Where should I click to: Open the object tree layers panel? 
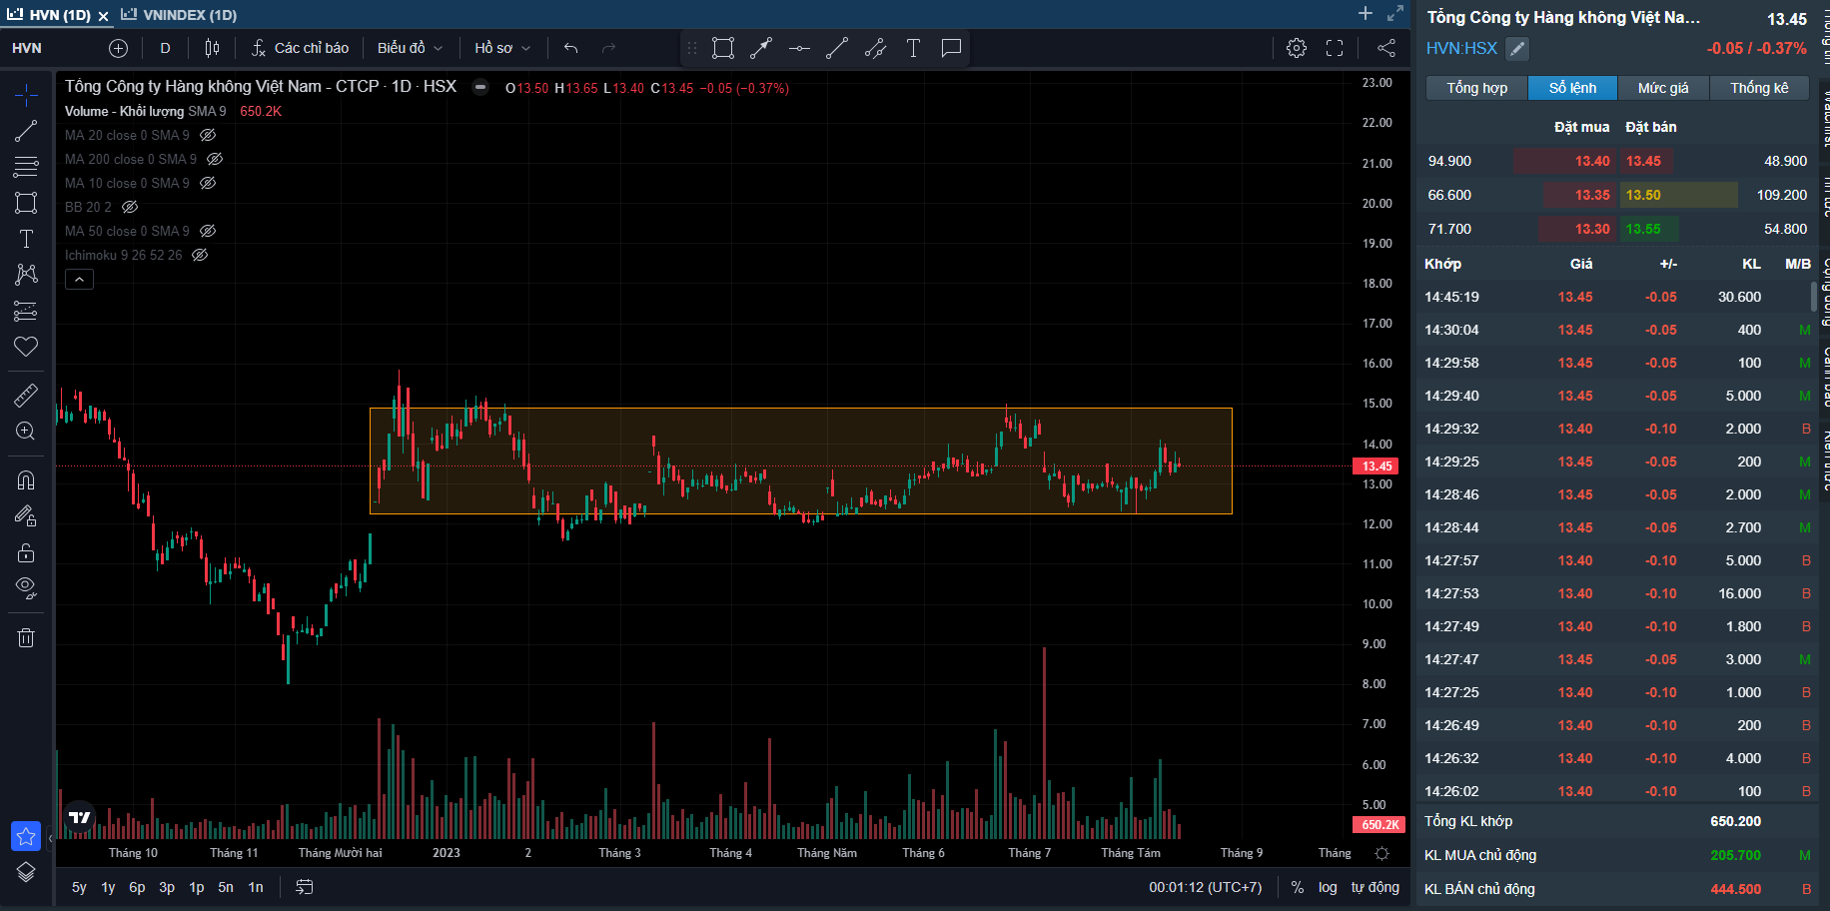(x=26, y=872)
